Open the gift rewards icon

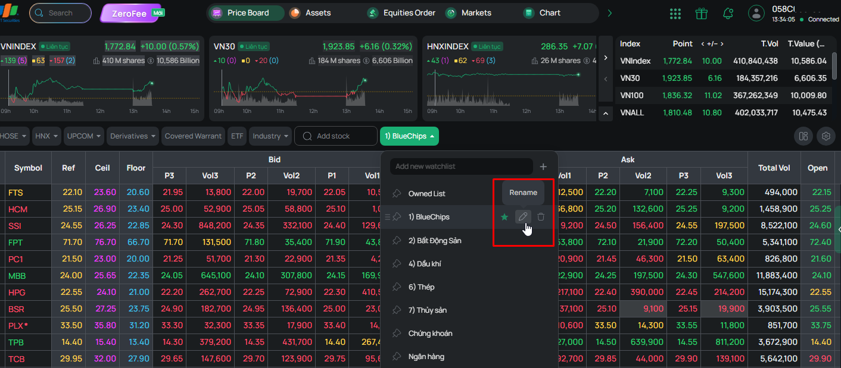[702, 13]
